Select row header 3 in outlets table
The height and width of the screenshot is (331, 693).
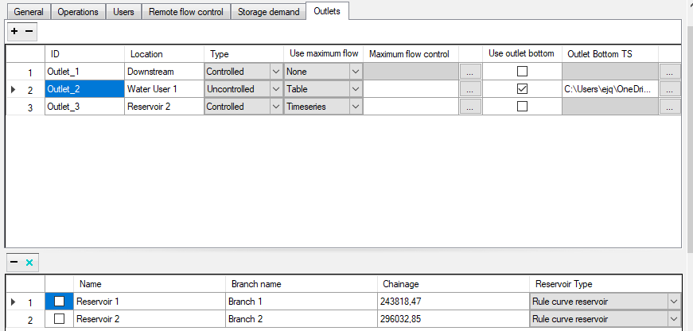pyautogui.click(x=25, y=107)
